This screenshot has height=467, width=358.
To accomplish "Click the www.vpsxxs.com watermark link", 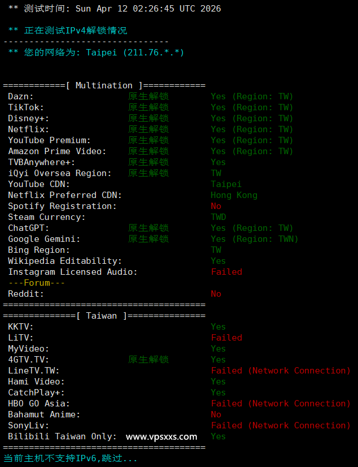I will pyautogui.click(x=161, y=436).
